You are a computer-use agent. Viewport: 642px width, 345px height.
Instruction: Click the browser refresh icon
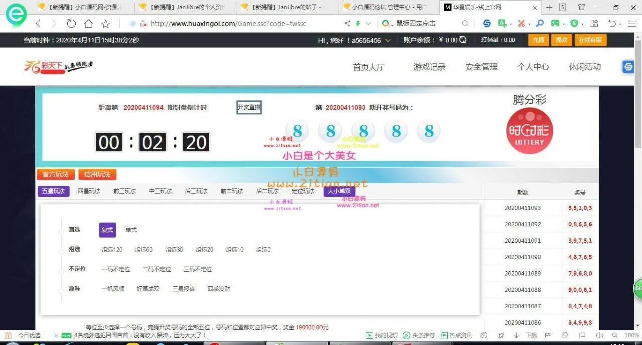[71, 24]
